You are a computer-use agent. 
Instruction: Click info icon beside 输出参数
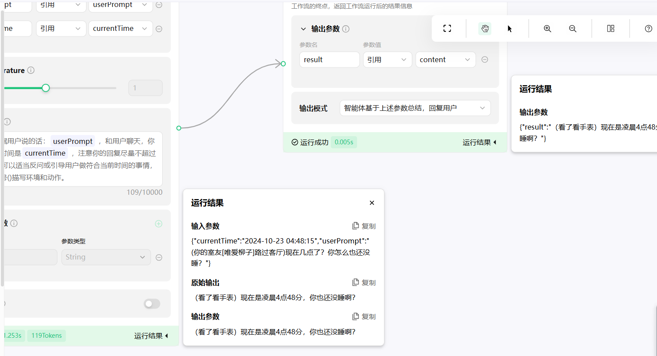(346, 29)
